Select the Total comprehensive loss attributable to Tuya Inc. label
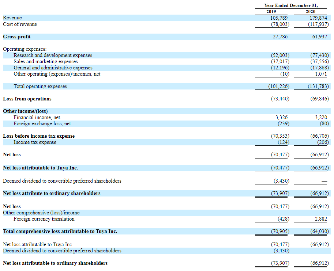The width and height of the screenshot is (334, 271). coord(60,231)
